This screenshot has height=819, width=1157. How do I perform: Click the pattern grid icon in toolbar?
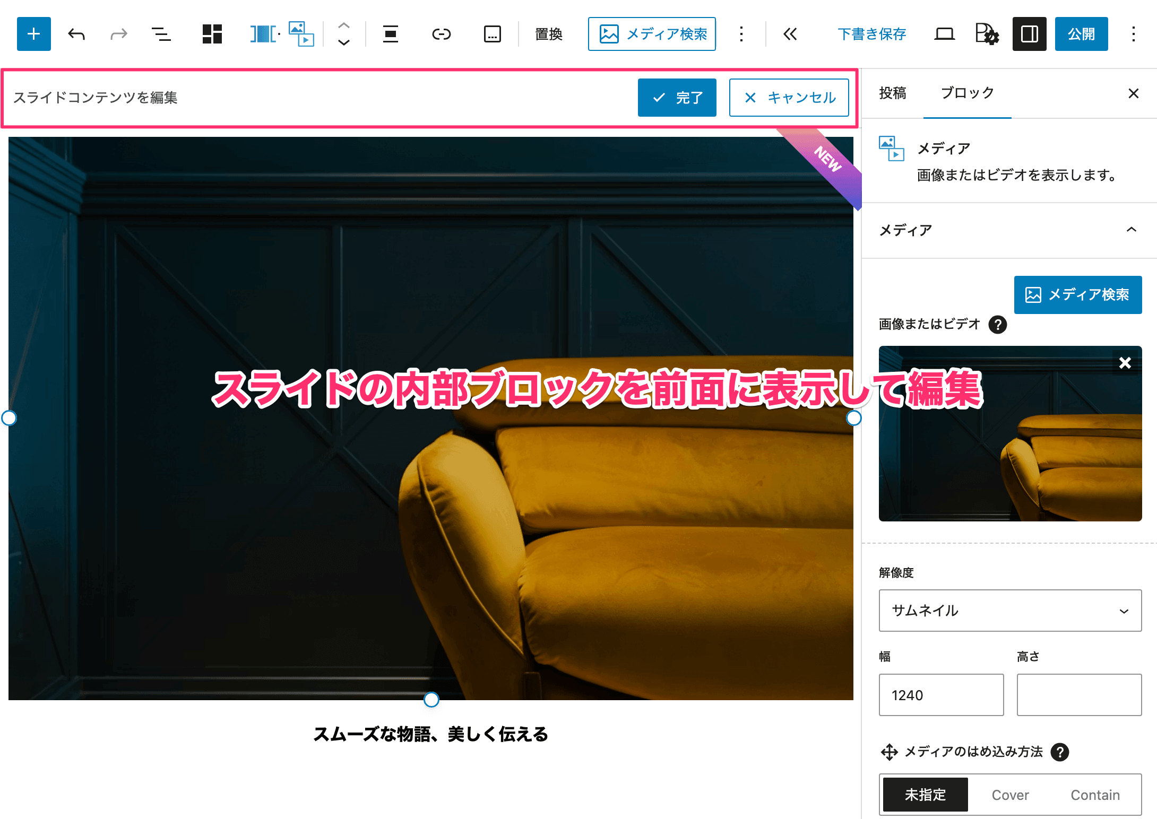212,34
